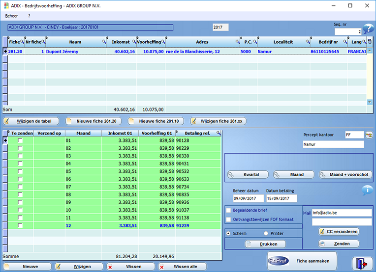The height and width of the screenshot is (272, 376).
Task: Enable Ontvangstbewijzen FOF formaat checkbox
Action: [x=228, y=219]
